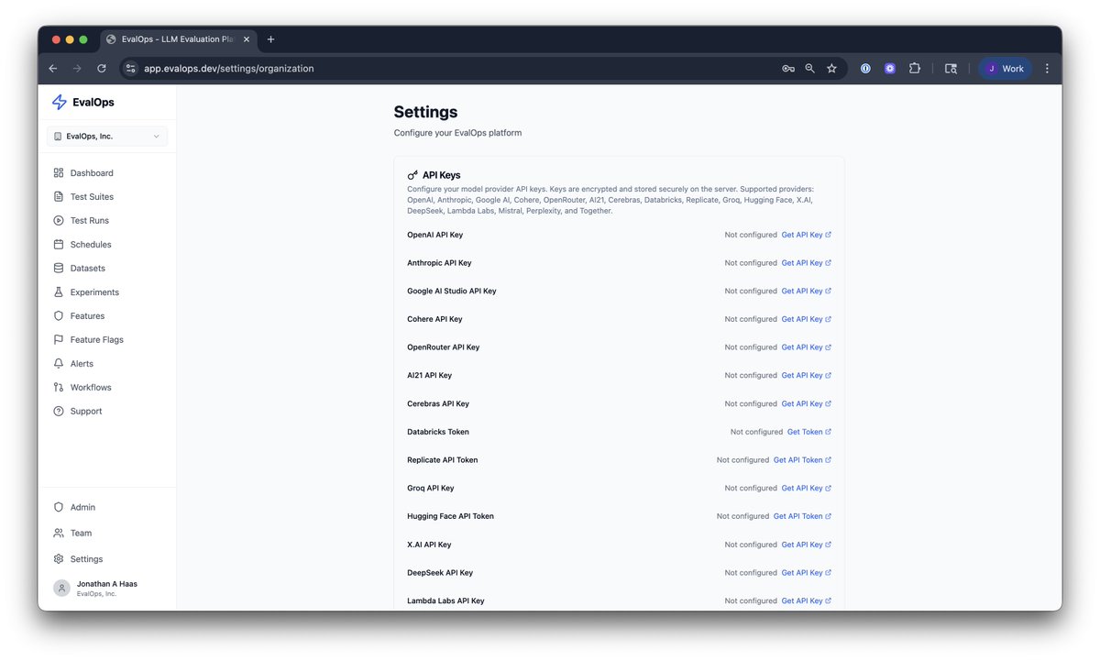The width and height of the screenshot is (1100, 661).
Task: Click Get API Key link for X.AI
Action: (806, 545)
